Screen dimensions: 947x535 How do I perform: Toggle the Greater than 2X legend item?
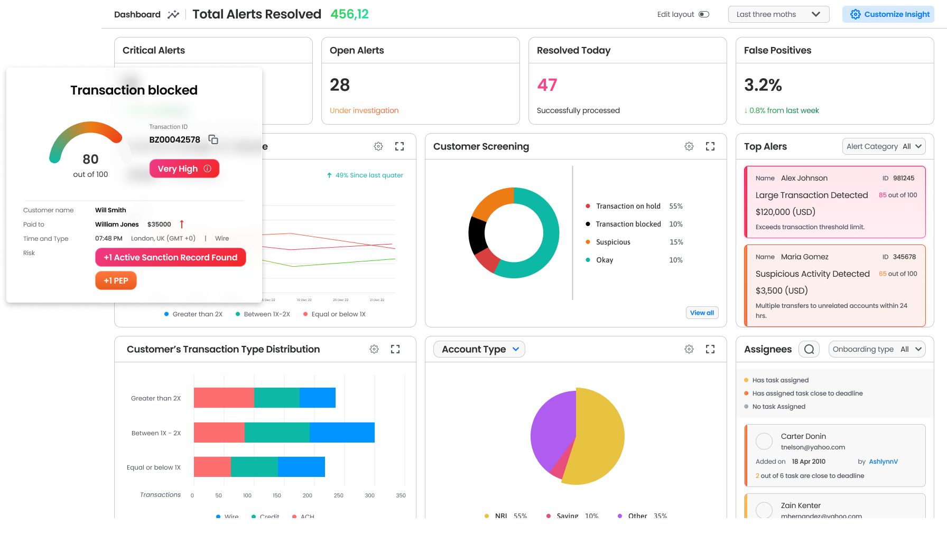point(193,314)
